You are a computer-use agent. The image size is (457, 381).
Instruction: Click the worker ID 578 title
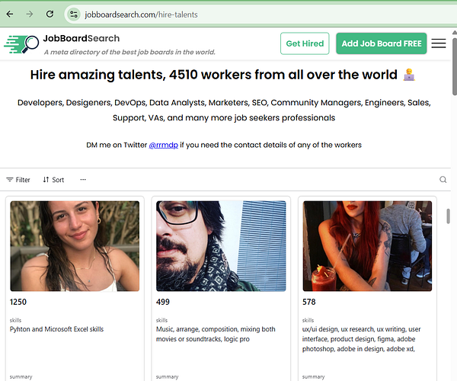[309, 302]
